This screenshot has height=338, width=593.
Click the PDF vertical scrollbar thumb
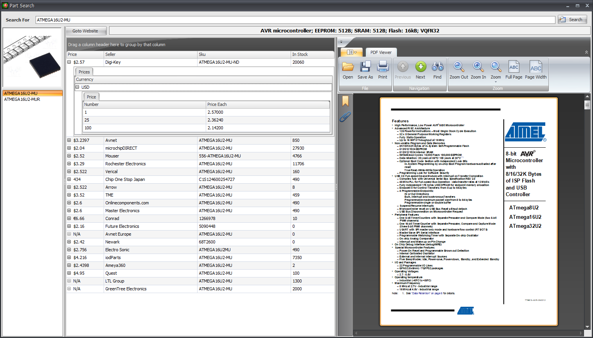point(587,105)
